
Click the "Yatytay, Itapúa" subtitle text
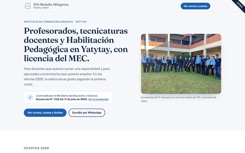[x=41, y=8]
